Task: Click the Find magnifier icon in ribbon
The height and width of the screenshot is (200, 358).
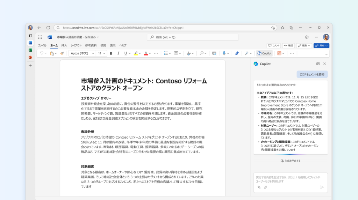Action: (x=201, y=53)
